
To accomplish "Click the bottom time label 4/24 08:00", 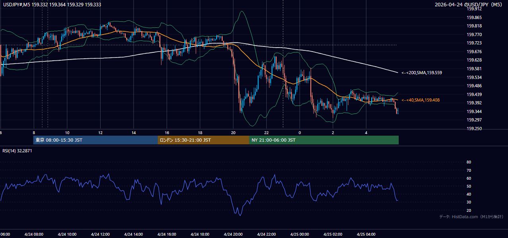I will click(33, 234).
